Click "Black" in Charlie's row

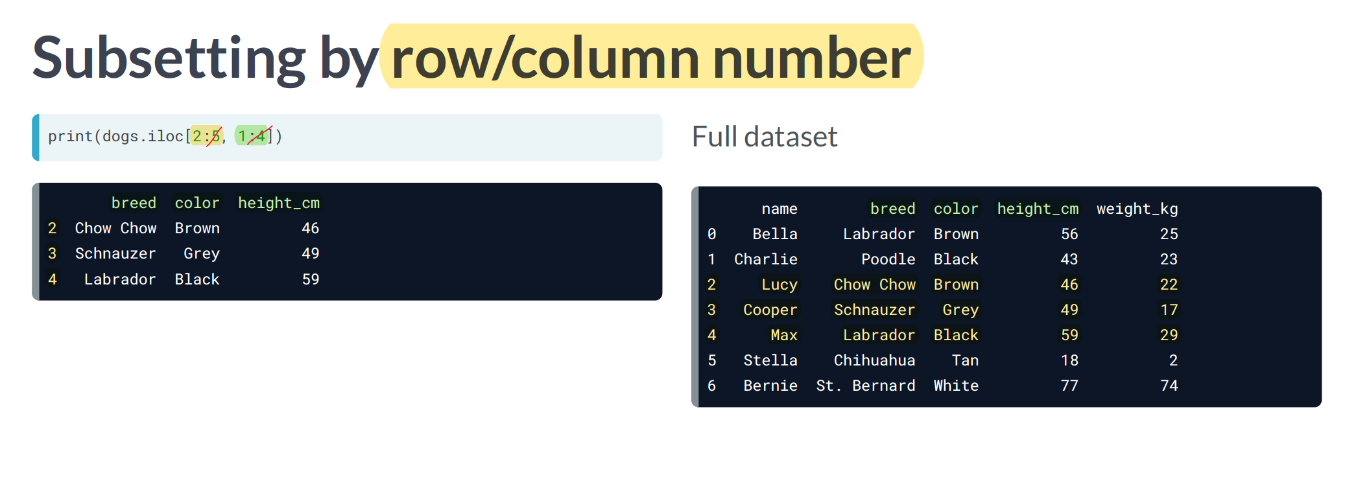pos(956,259)
